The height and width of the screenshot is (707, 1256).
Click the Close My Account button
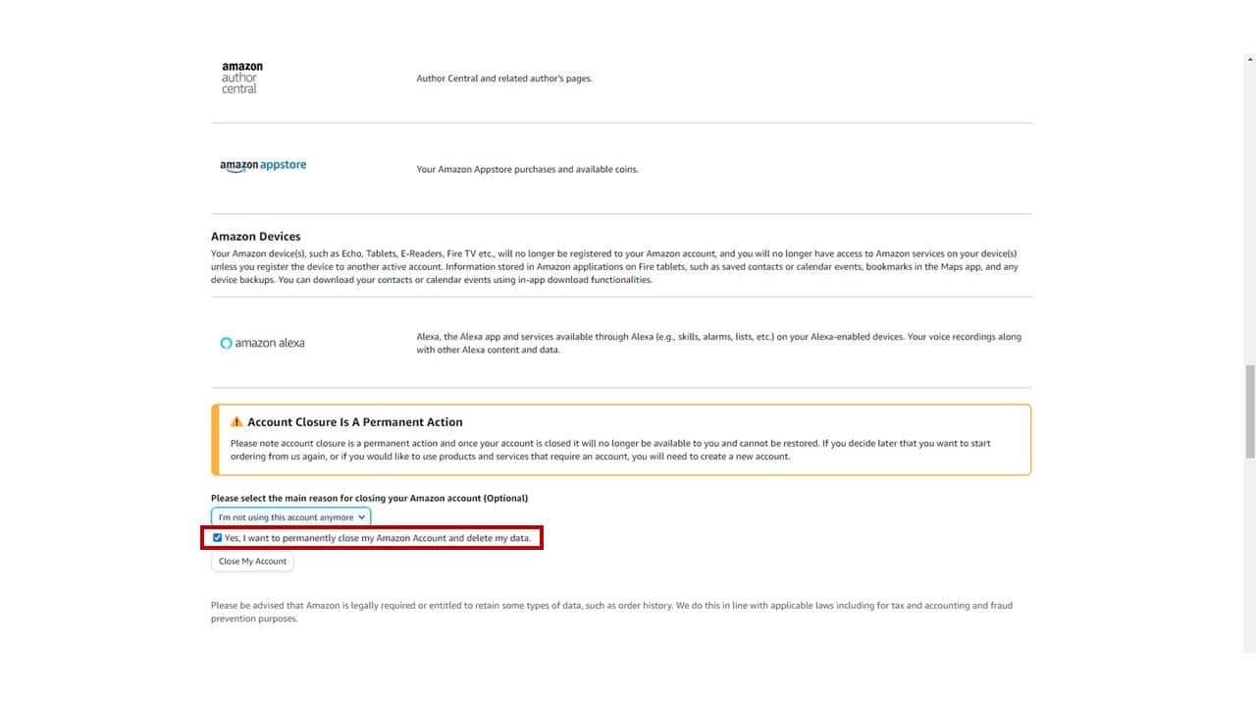point(252,562)
